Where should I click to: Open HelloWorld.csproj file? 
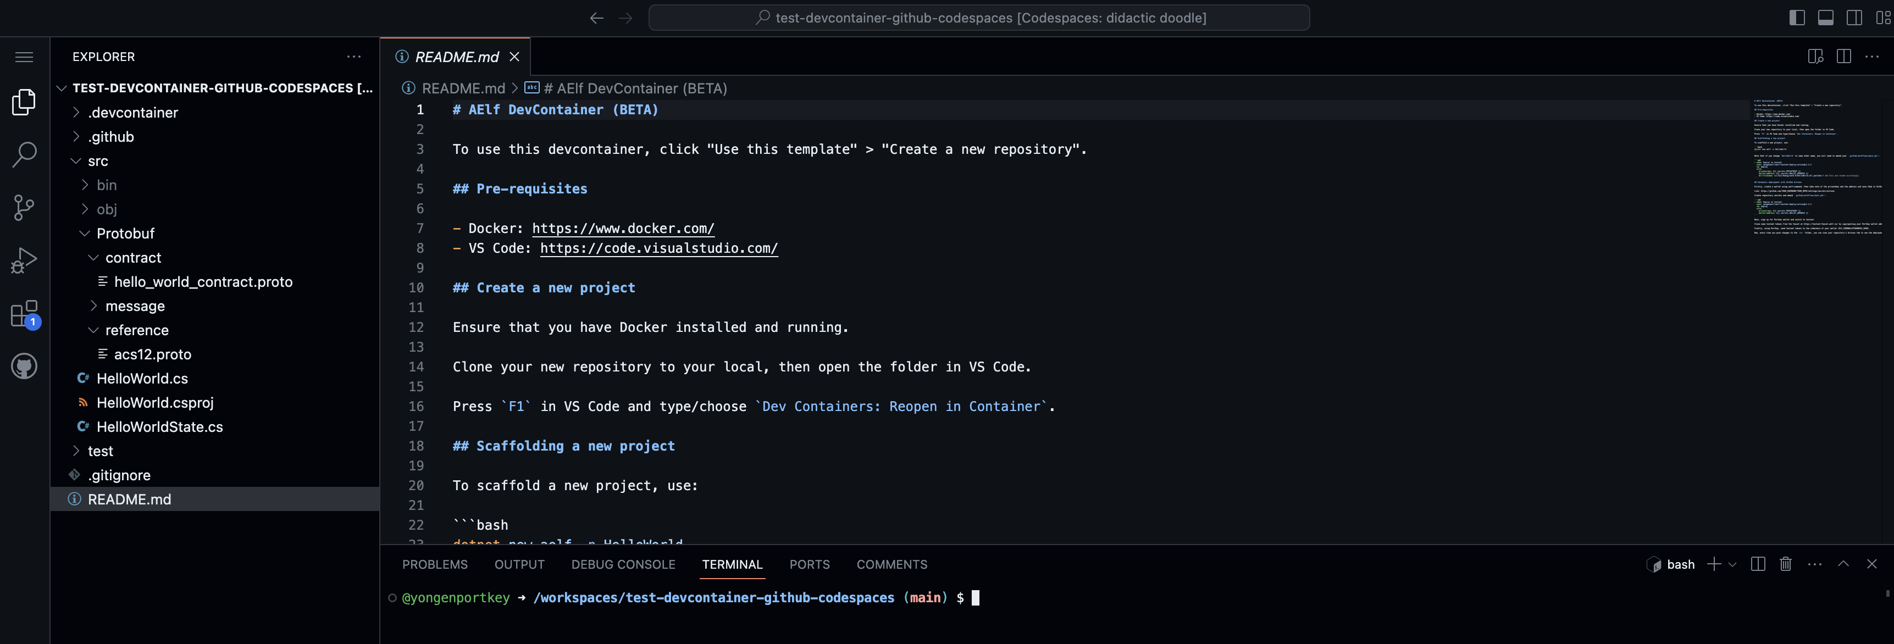click(x=215, y=403)
